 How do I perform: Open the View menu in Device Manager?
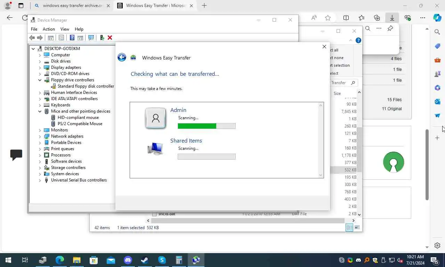point(65,29)
